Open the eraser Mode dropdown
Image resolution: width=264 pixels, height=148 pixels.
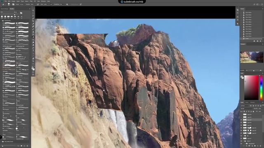(22, 5)
